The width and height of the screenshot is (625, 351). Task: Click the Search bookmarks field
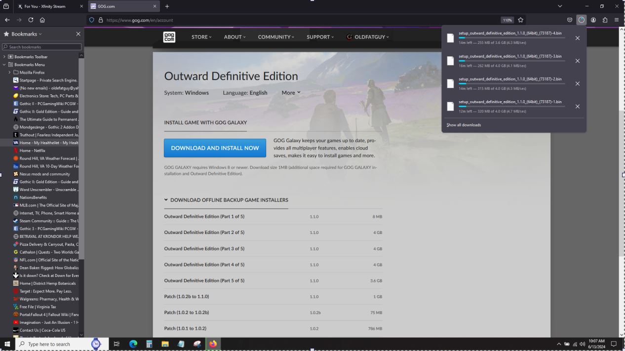click(x=42, y=47)
